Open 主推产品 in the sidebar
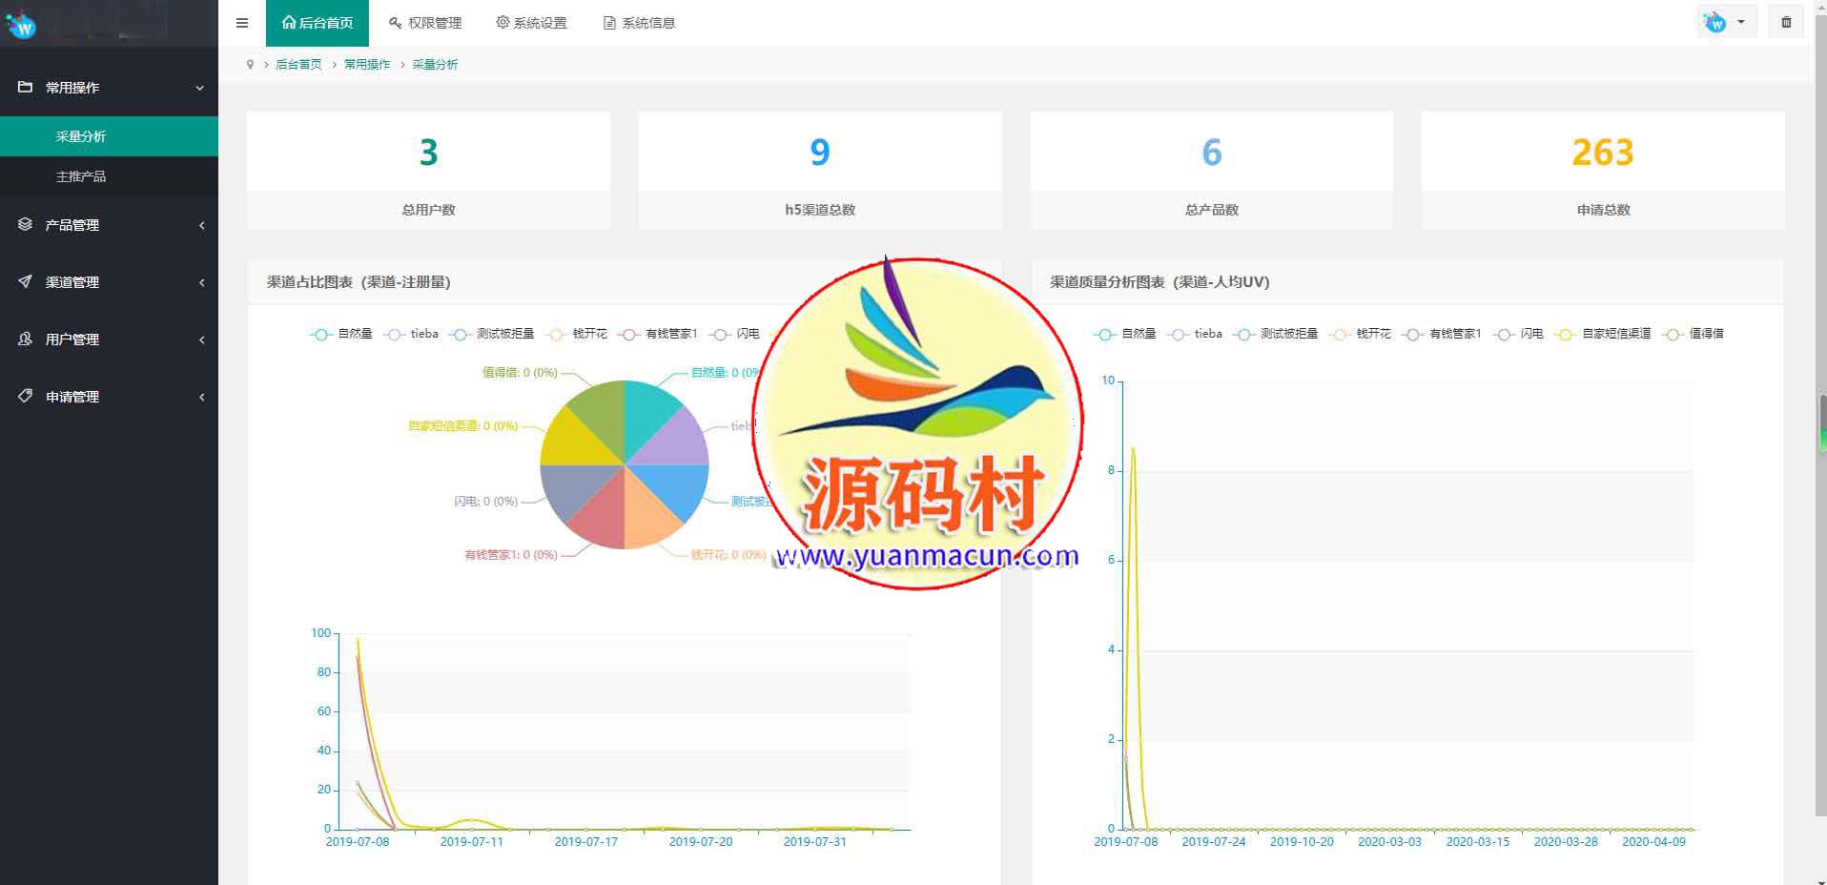 point(81,176)
